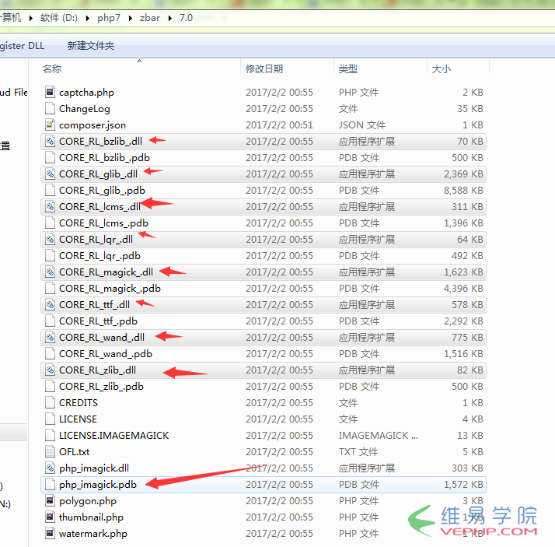The image size is (555, 547).
Task: Select the CREDITS file icon
Action: [x=51, y=403]
